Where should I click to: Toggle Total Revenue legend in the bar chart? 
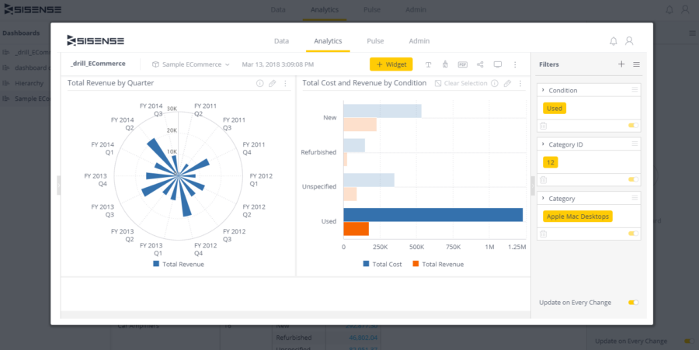coord(438,264)
